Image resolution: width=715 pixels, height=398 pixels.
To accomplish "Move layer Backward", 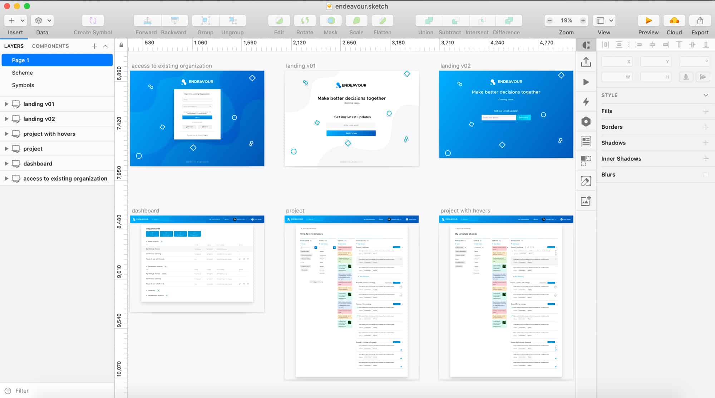I will tap(174, 20).
